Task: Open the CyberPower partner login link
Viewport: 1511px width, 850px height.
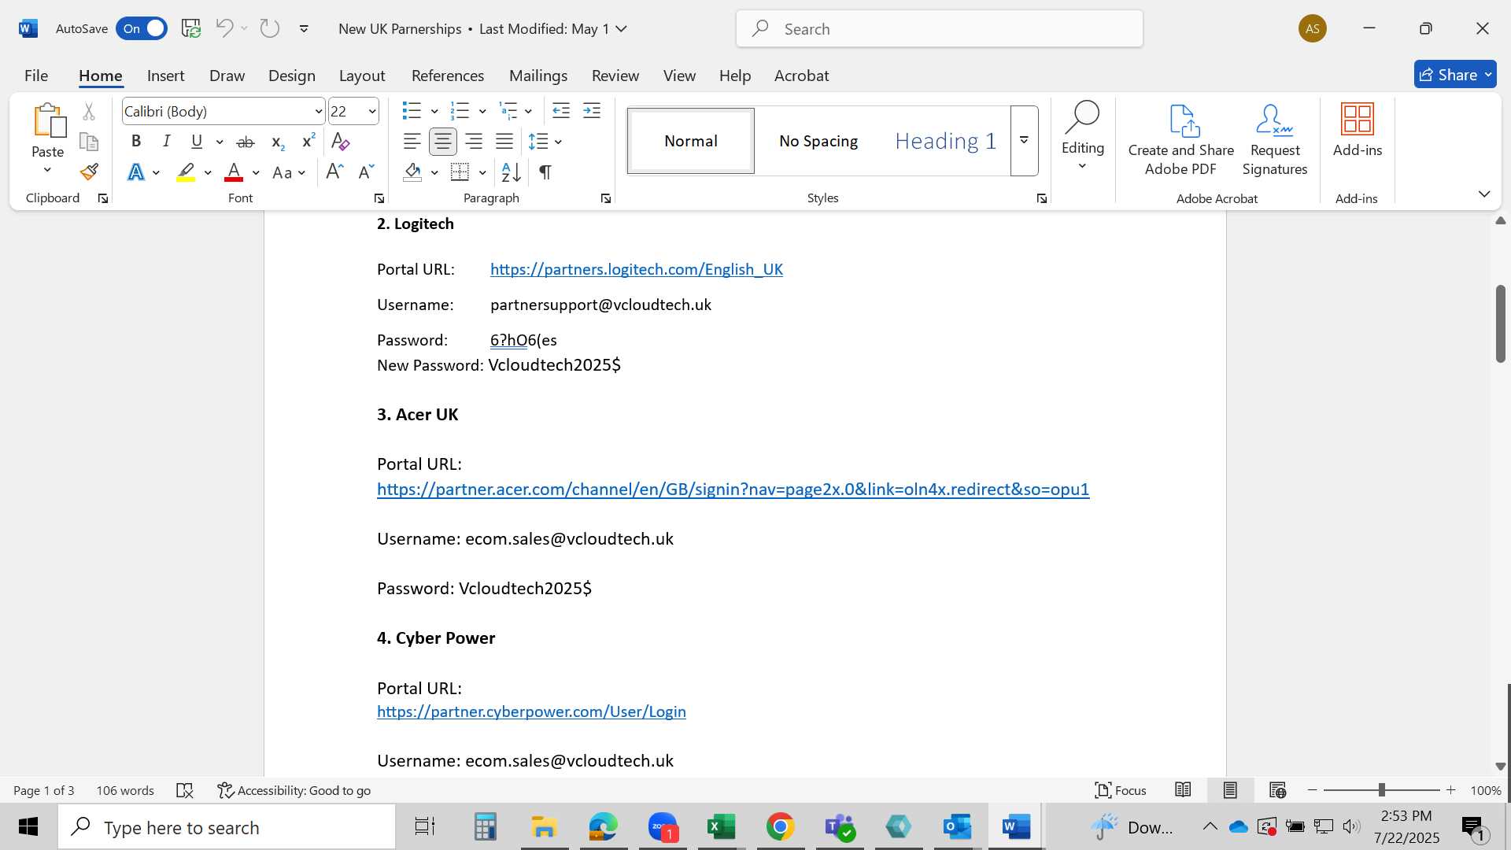Action: click(x=531, y=711)
